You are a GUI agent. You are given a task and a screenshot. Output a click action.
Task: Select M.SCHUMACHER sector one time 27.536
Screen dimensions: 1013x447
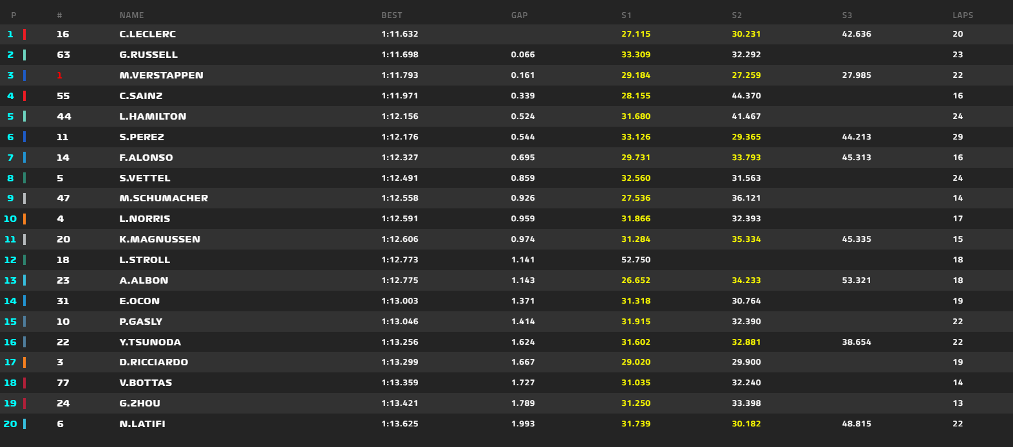(x=636, y=198)
